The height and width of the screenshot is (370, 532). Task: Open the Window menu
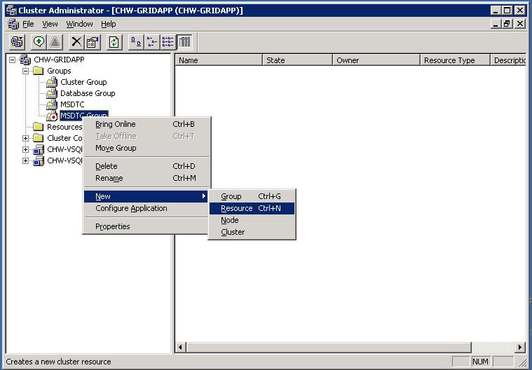(79, 24)
